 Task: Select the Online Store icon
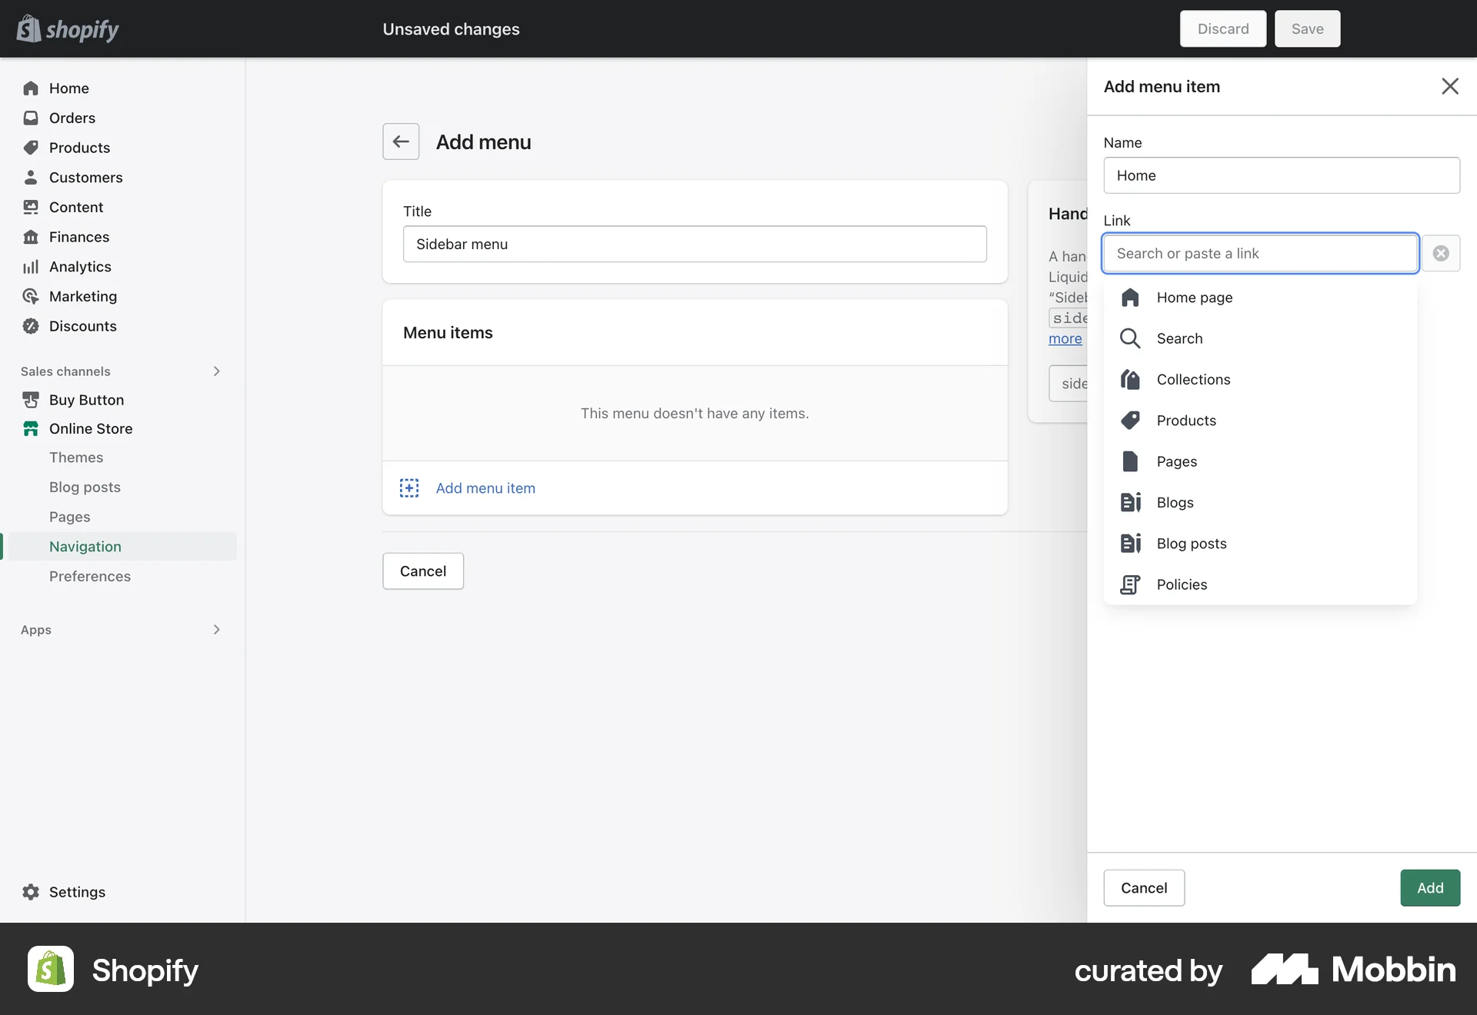(31, 428)
